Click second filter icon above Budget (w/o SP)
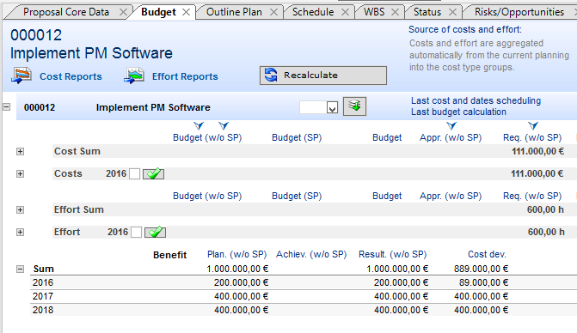The image size is (577, 333). point(224,126)
